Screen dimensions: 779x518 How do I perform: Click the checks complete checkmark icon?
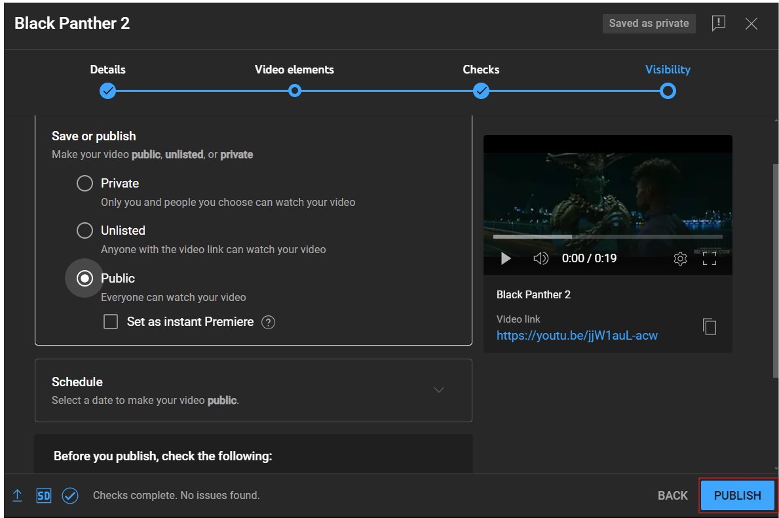(x=70, y=496)
